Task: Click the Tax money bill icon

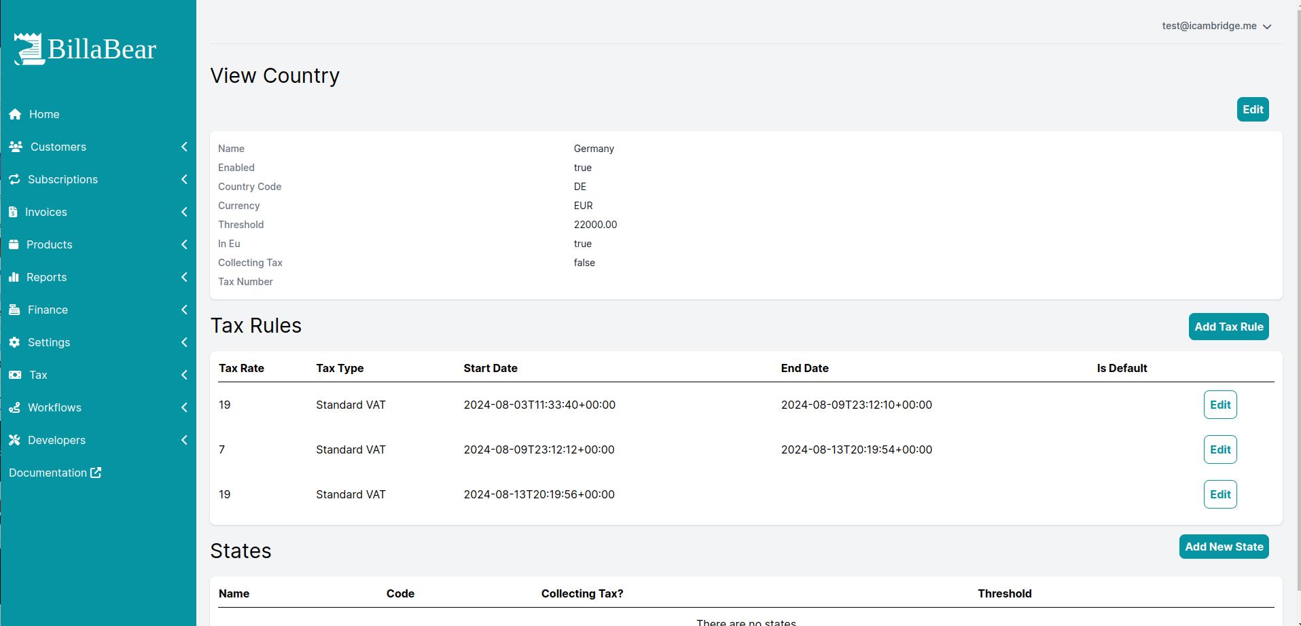Action: pyautogui.click(x=15, y=375)
